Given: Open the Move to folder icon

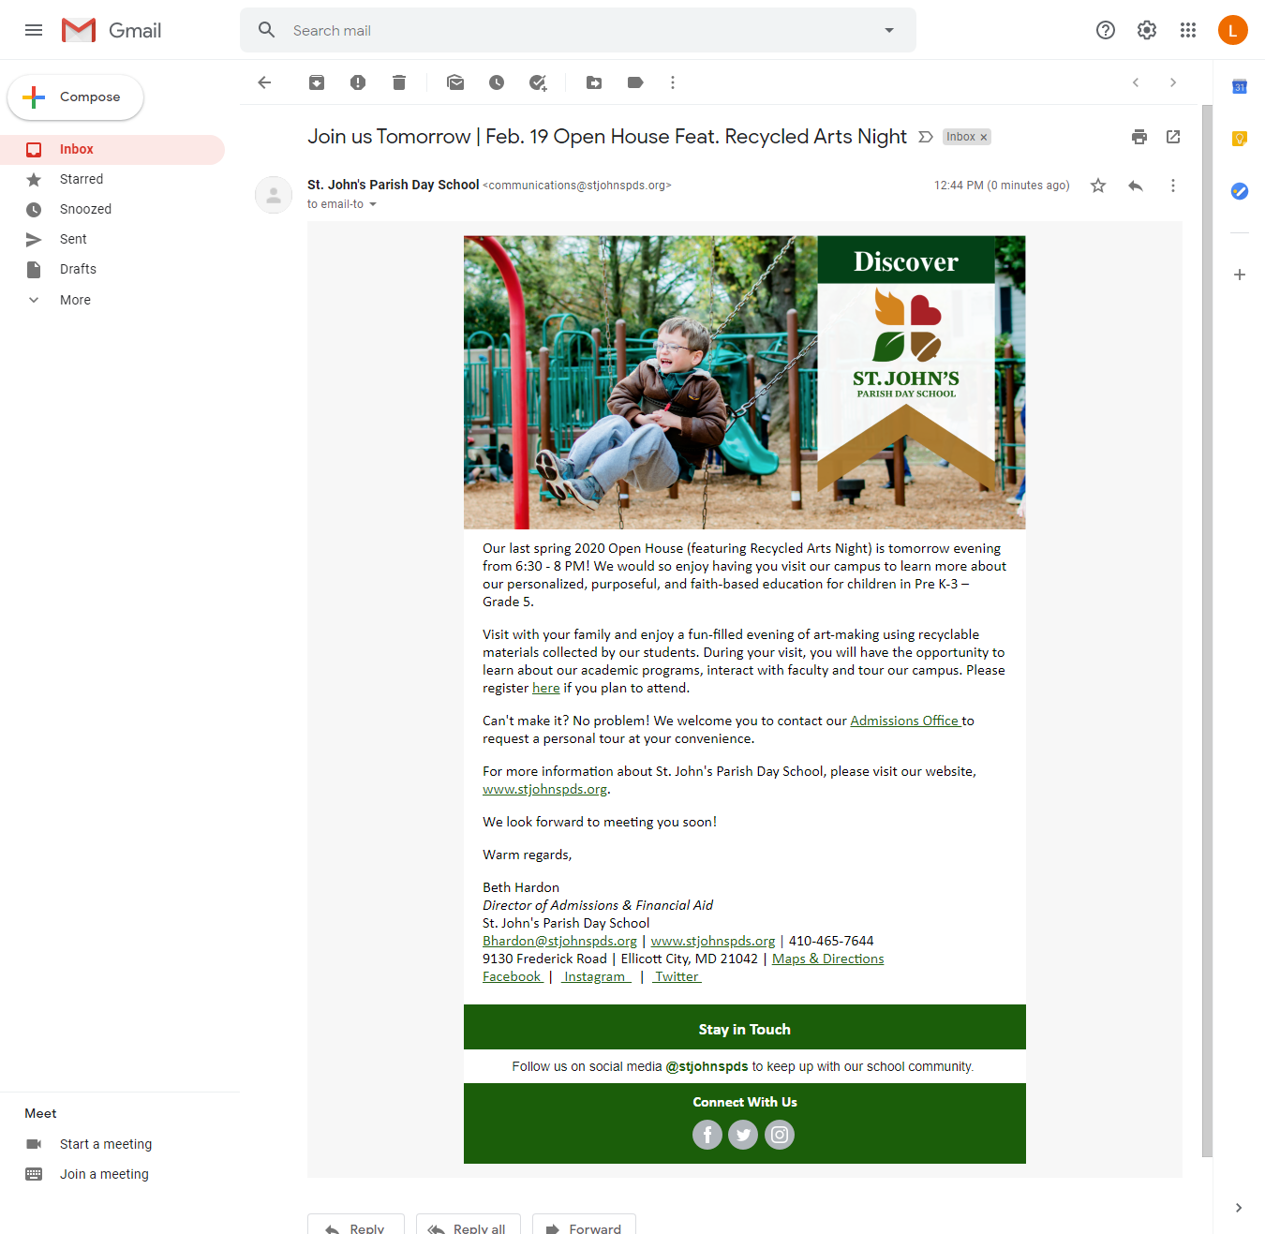Looking at the screenshot, I should coord(594,82).
